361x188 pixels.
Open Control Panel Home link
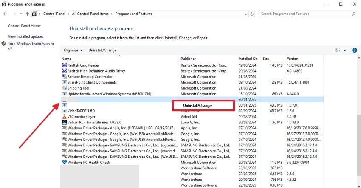[24, 26]
